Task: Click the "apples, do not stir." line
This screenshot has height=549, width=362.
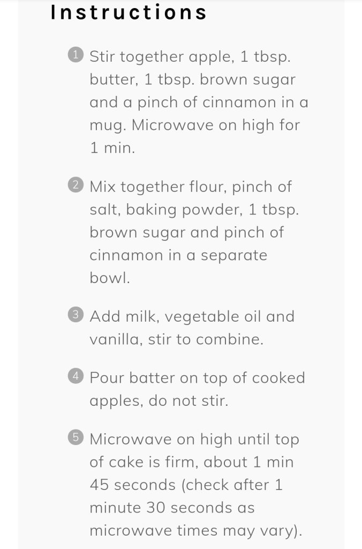Action: 159,401
